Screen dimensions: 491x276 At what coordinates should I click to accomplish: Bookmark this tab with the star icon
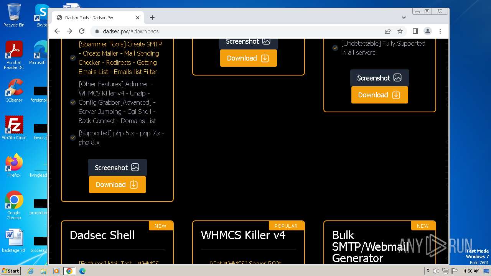[400, 31]
